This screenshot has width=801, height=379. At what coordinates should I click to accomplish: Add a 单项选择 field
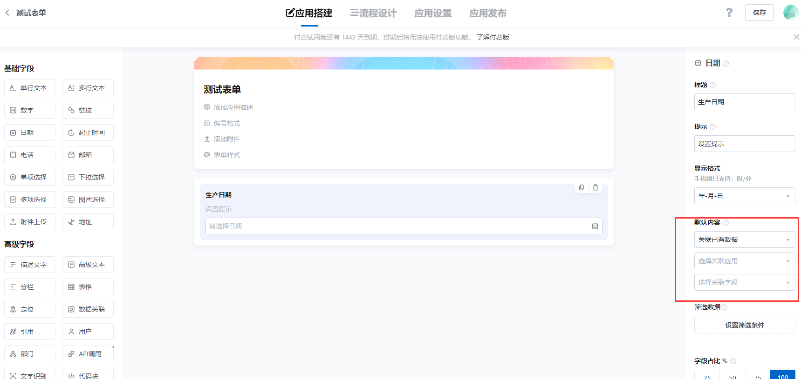[30, 177]
